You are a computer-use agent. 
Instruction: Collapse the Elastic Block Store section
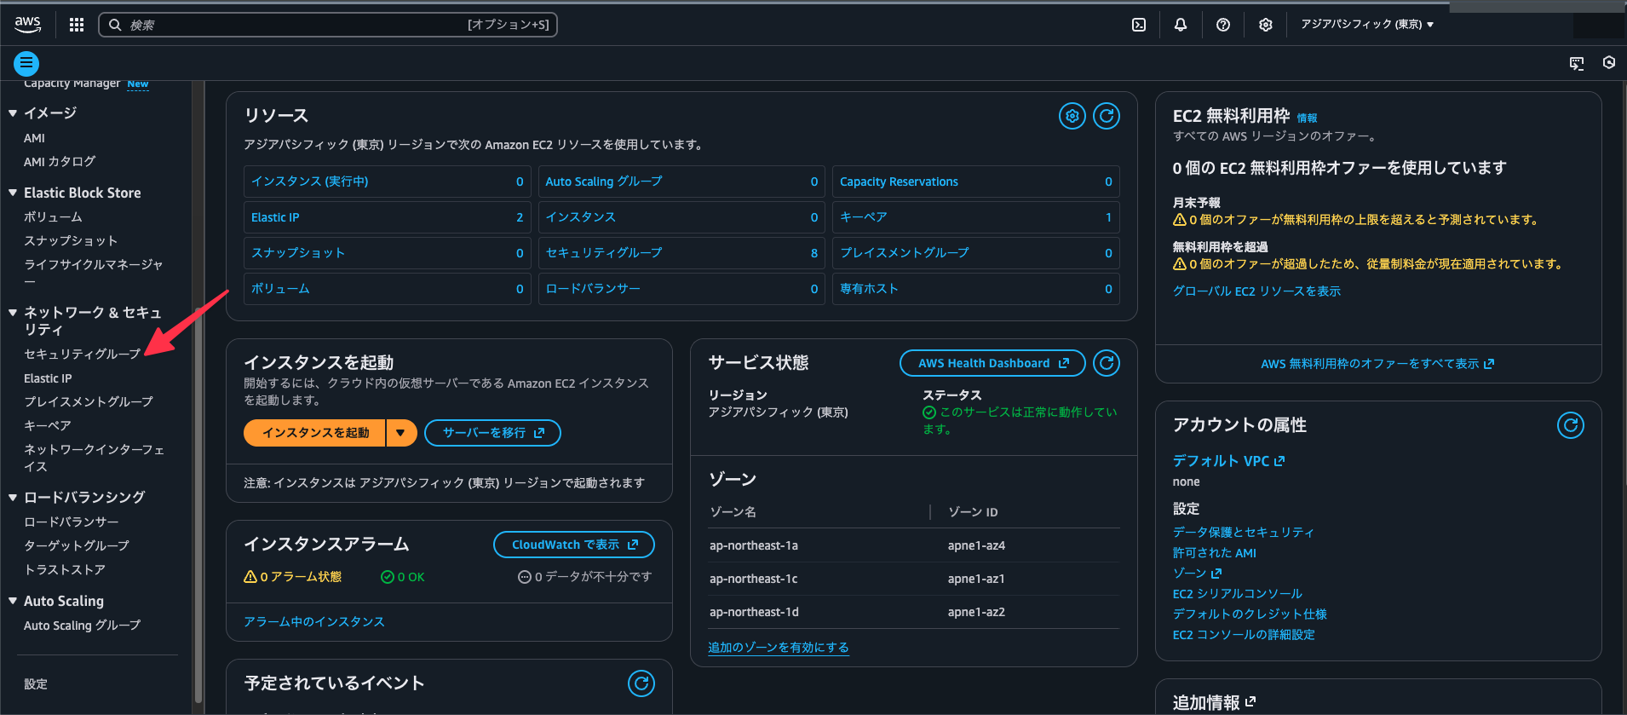pos(13,193)
